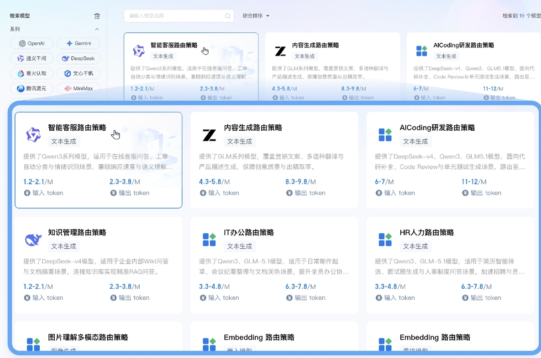This screenshot has height=358, width=541.
Task: Toggle the 通义千问 series filter chip
Action: pos(32,58)
